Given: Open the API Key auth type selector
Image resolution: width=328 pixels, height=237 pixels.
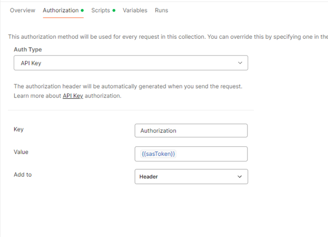Looking at the screenshot, I should tap(130, 63).
